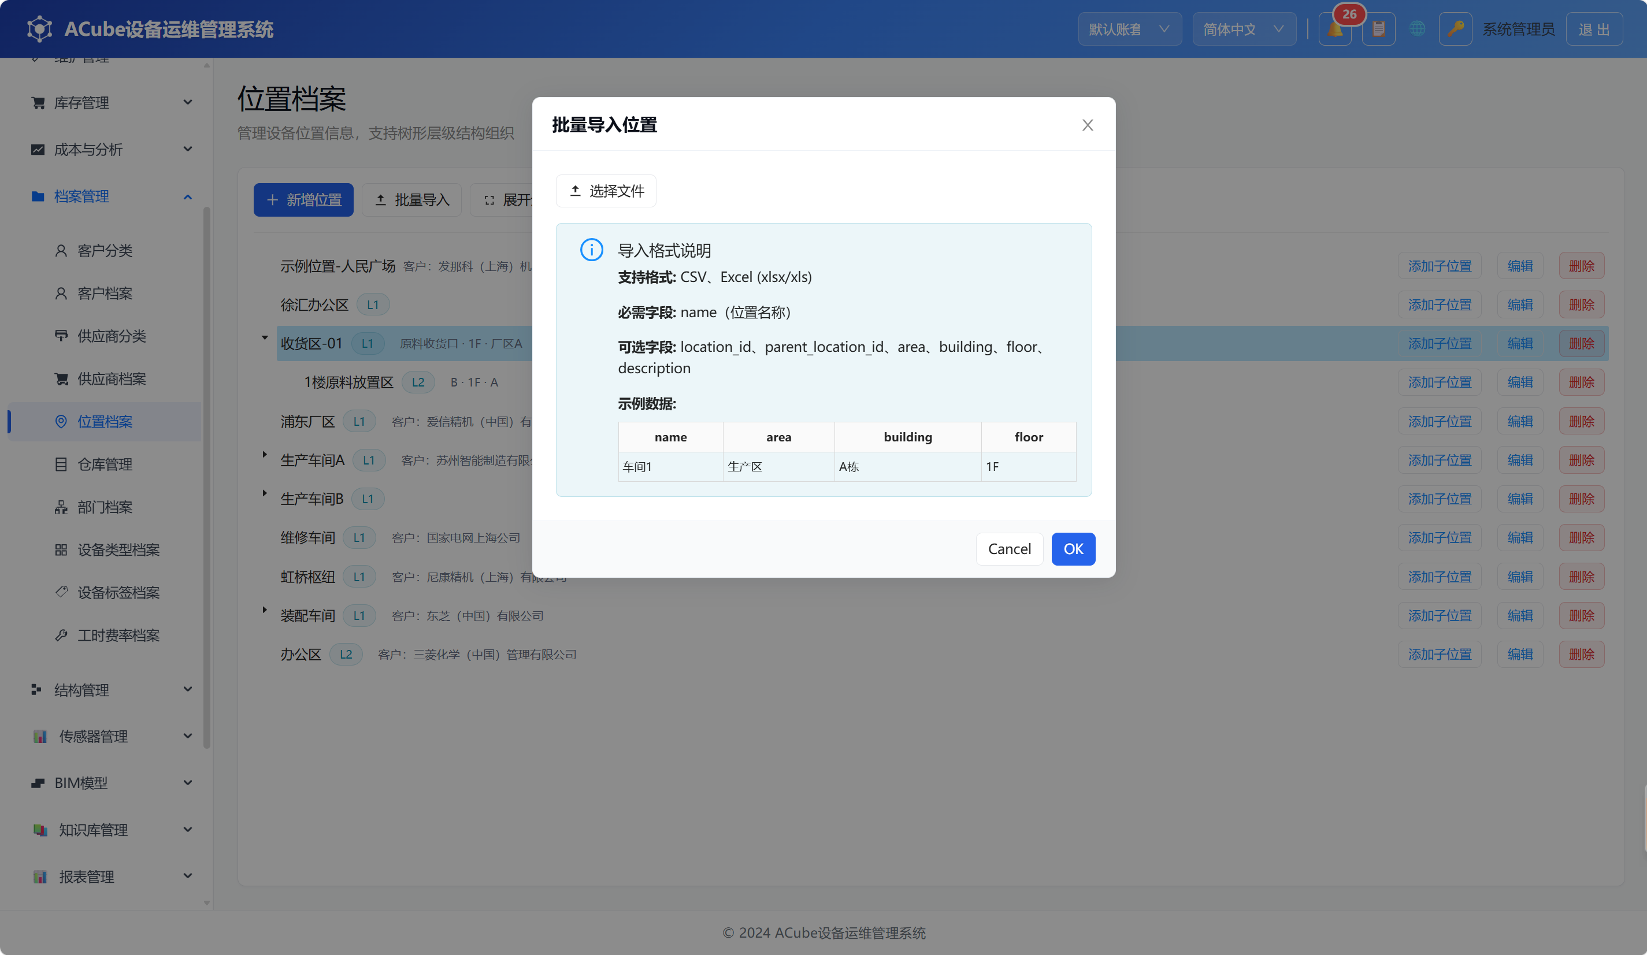The image size is (1647, 955).
Task: Open 供应商档案 in sidebar
Action: pyautogui.click(x=105, y=379)
